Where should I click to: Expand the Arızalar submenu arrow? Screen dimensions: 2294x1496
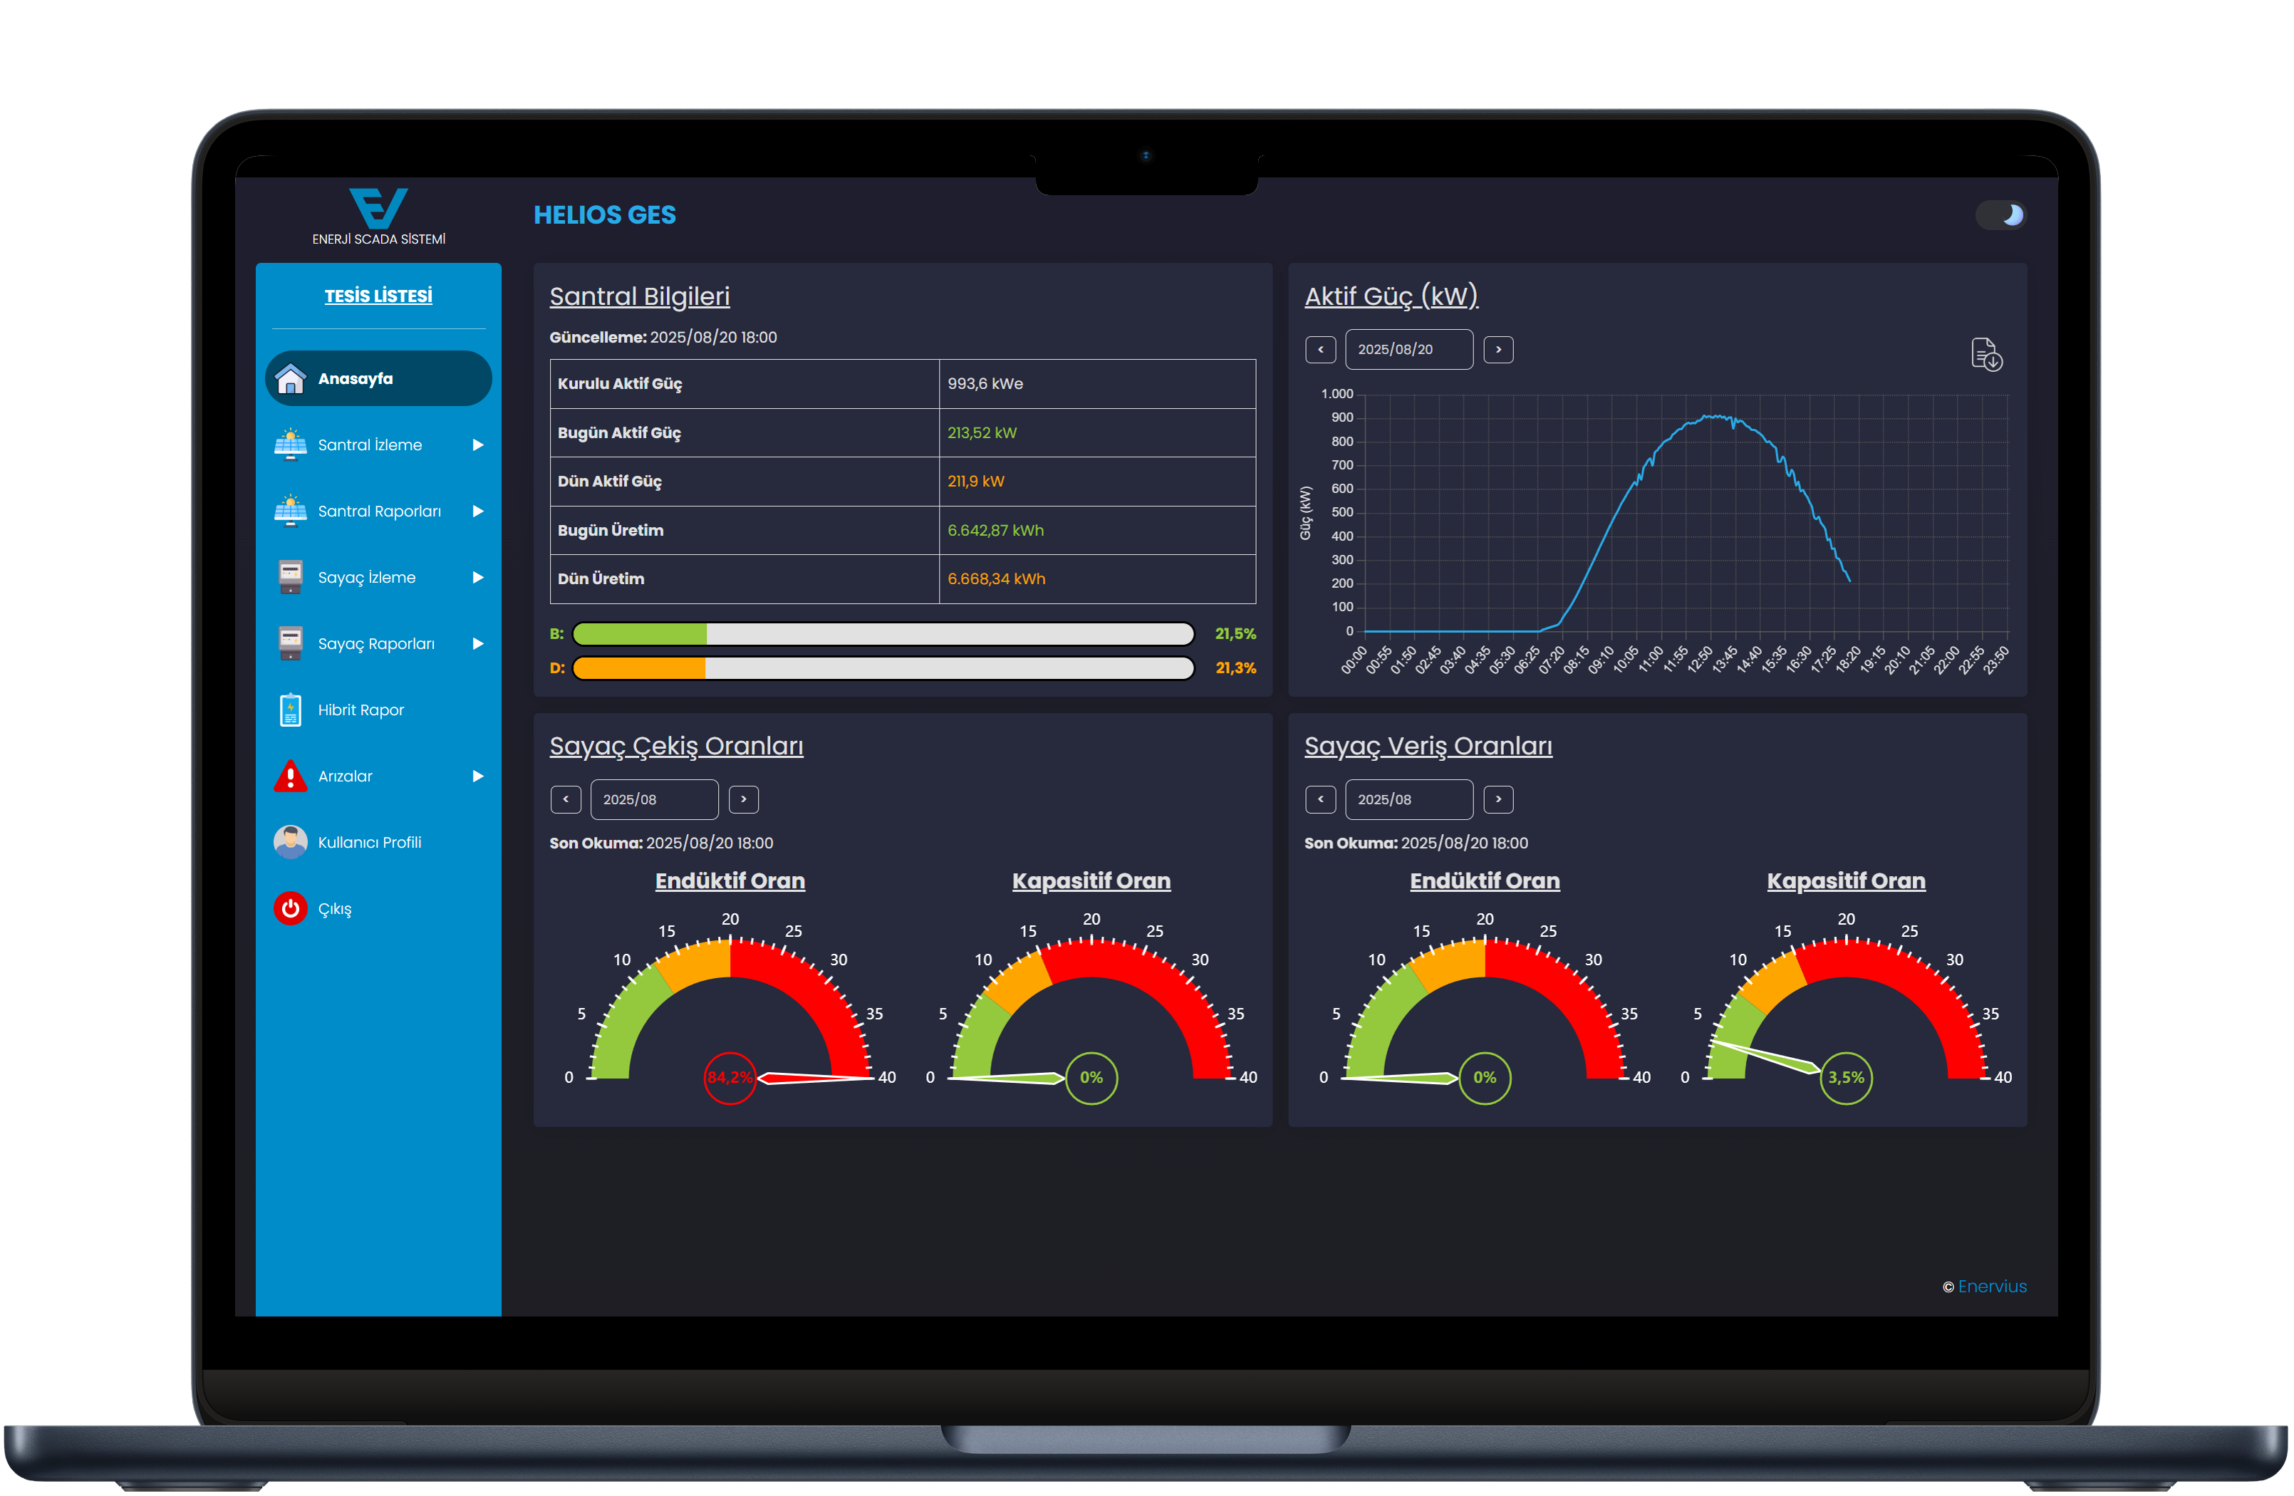click(477, 776)
